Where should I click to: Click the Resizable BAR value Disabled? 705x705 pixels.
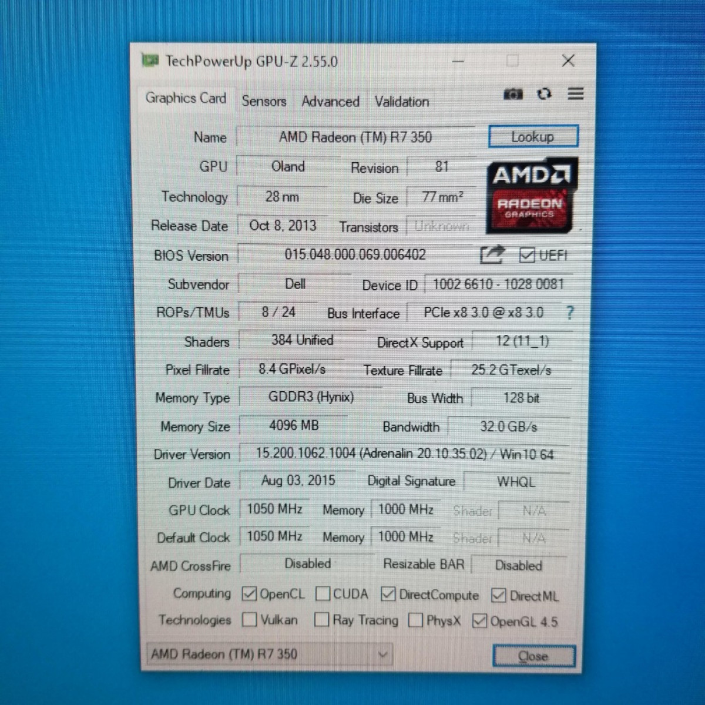(x=519, y=565)
